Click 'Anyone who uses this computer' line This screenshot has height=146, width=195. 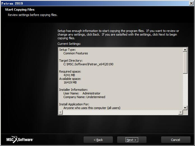pyautogui.click(x=92, y=108)
